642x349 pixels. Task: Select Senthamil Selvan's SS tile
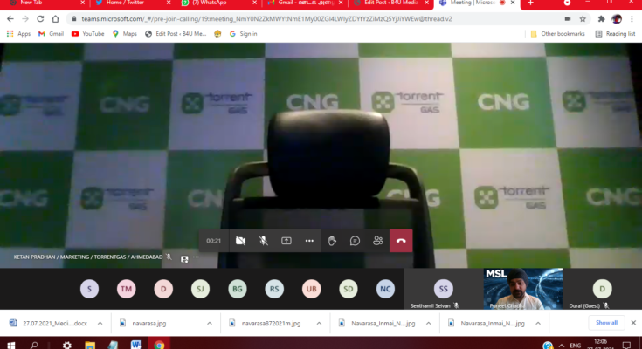pyautogui.click(x=444, y=289)
